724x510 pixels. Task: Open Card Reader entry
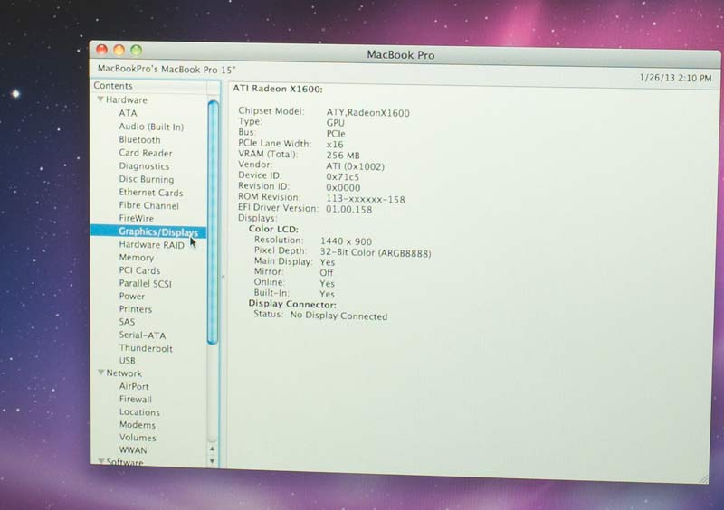tap(146, 153)
